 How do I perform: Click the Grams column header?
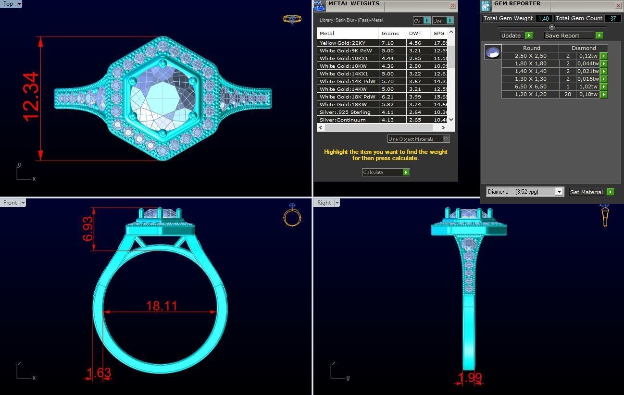coord(392,34)
